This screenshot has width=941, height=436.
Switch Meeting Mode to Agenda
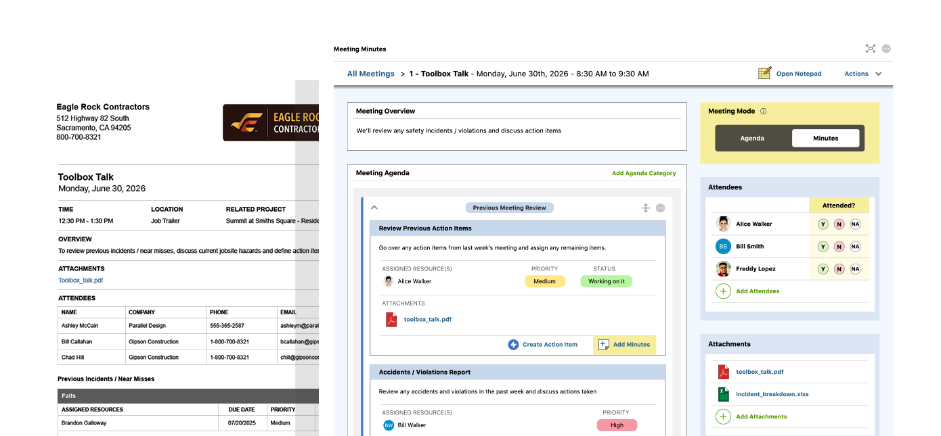pyautogui.click(x=752, y=138)
